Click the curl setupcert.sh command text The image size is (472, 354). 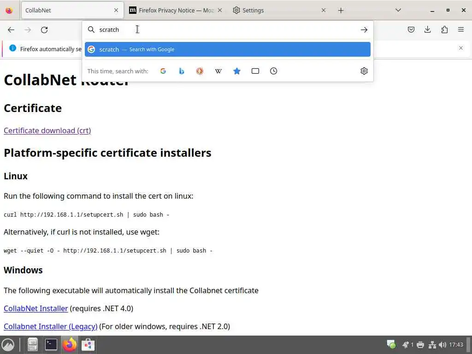[86, 215]
